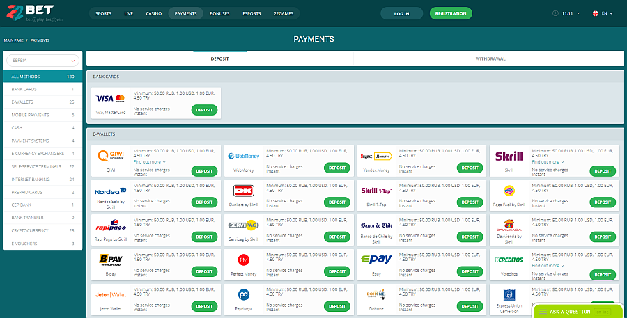Click the Nordea logo
The image size is (627, 318).
[111, 191]
